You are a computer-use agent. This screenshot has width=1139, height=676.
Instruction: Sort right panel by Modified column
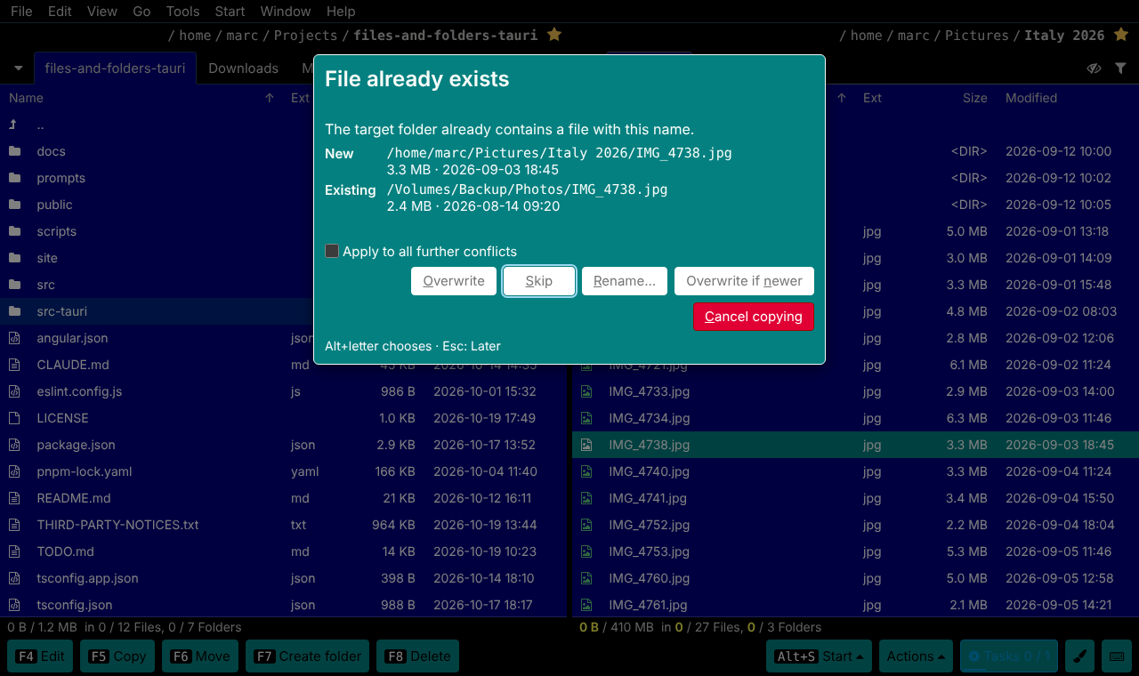[1031, 98]
